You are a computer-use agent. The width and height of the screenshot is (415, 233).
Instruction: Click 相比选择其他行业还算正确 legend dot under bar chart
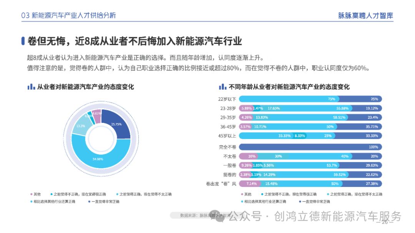(x=241, y=201)
